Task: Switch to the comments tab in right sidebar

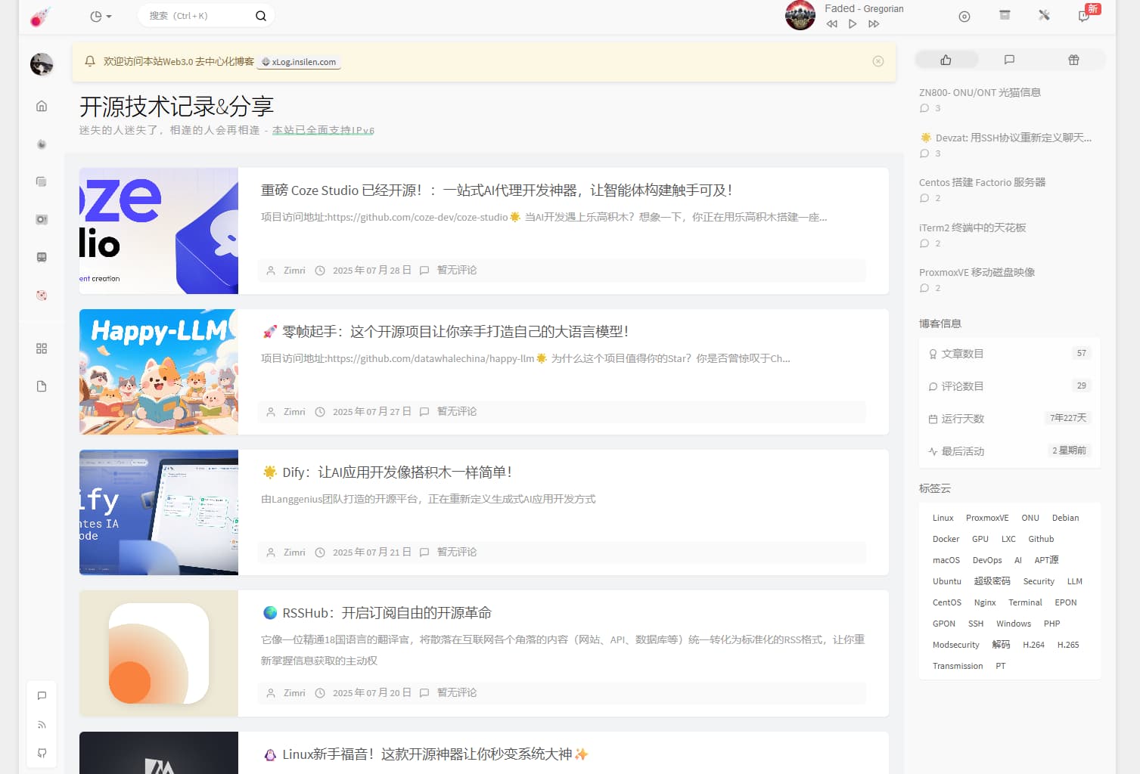Action: point(1009,60)
